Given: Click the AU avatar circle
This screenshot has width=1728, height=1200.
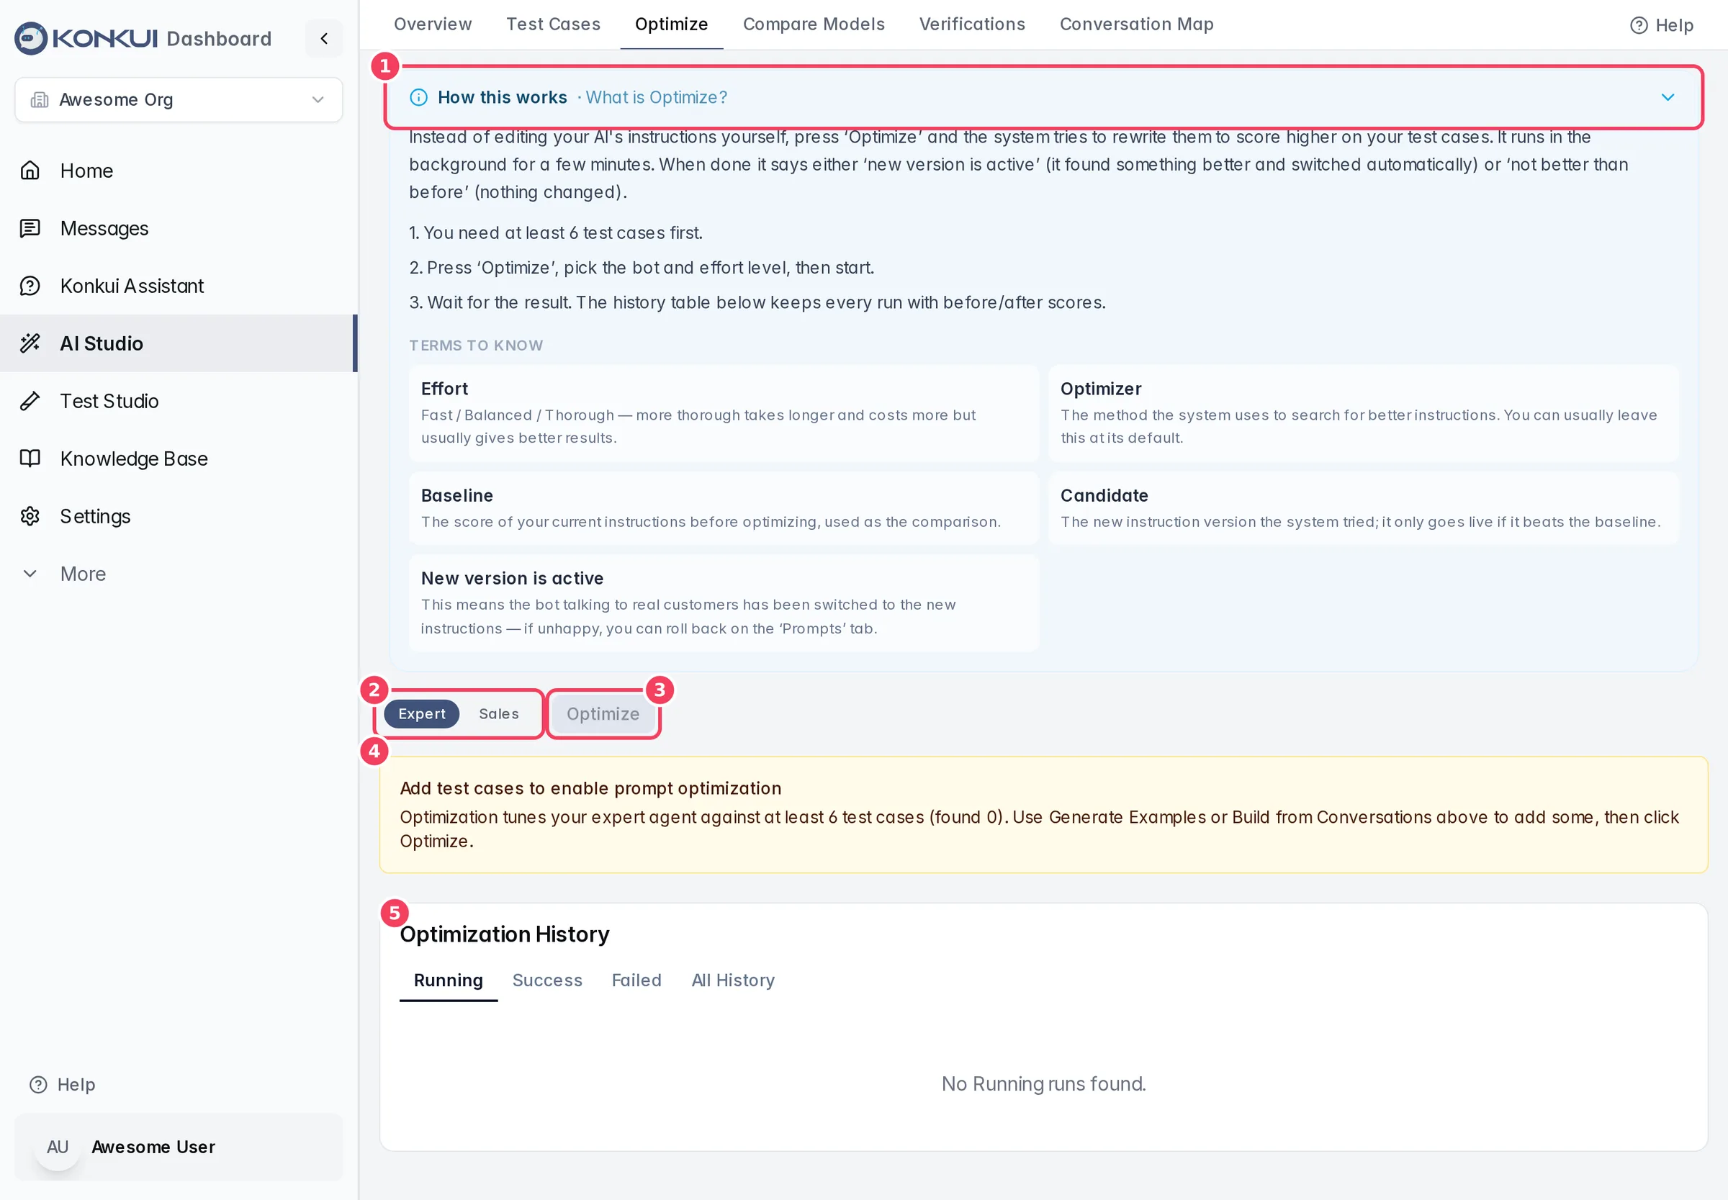Looking at the screenshot, I should pos(58,1147).
